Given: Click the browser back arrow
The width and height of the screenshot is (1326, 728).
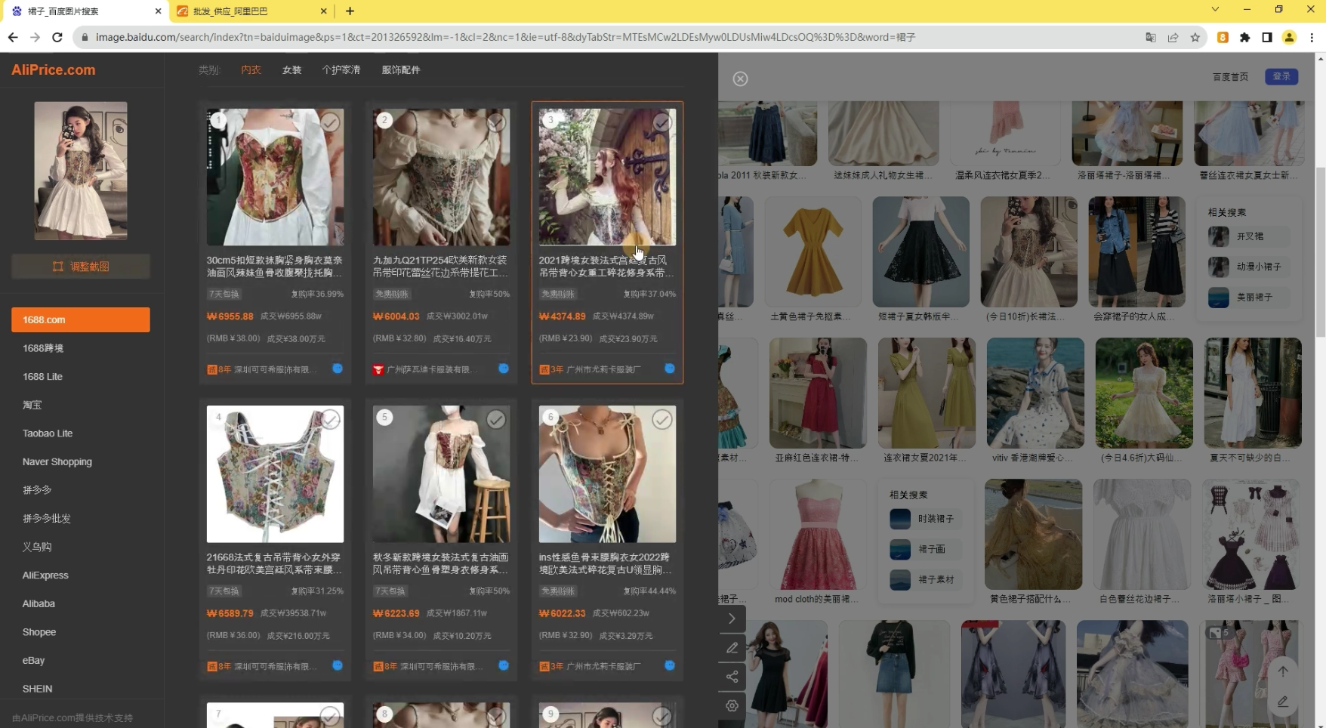Looking at the screenshot, I should 13,37.
